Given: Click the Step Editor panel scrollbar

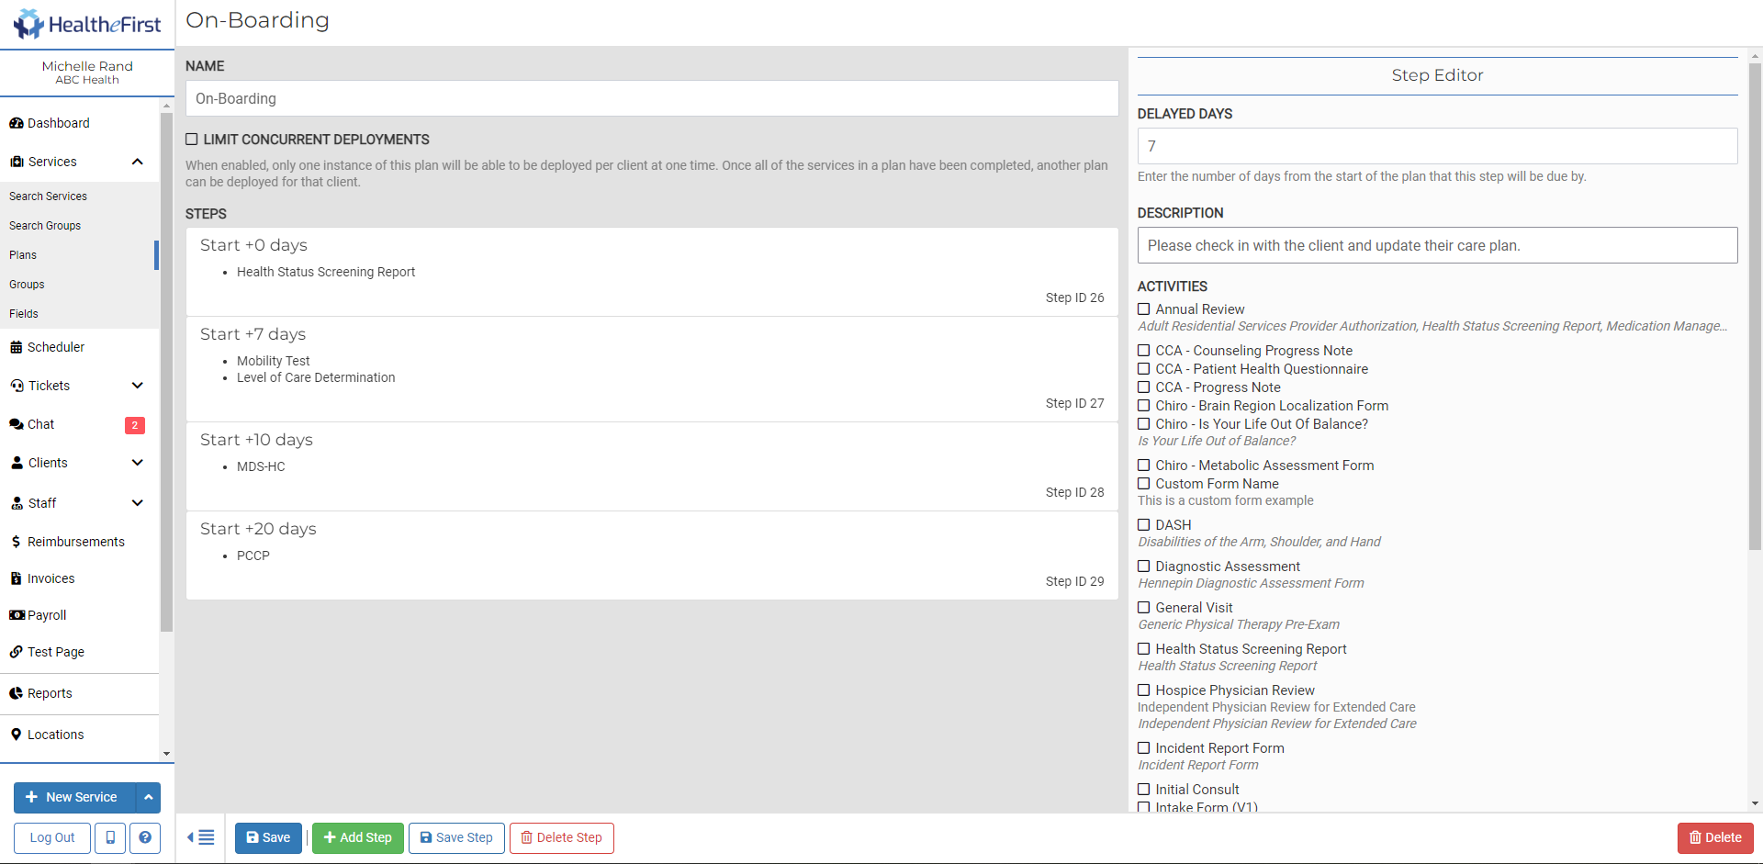Looking at the screenshot, I should tap(1755, 308).
